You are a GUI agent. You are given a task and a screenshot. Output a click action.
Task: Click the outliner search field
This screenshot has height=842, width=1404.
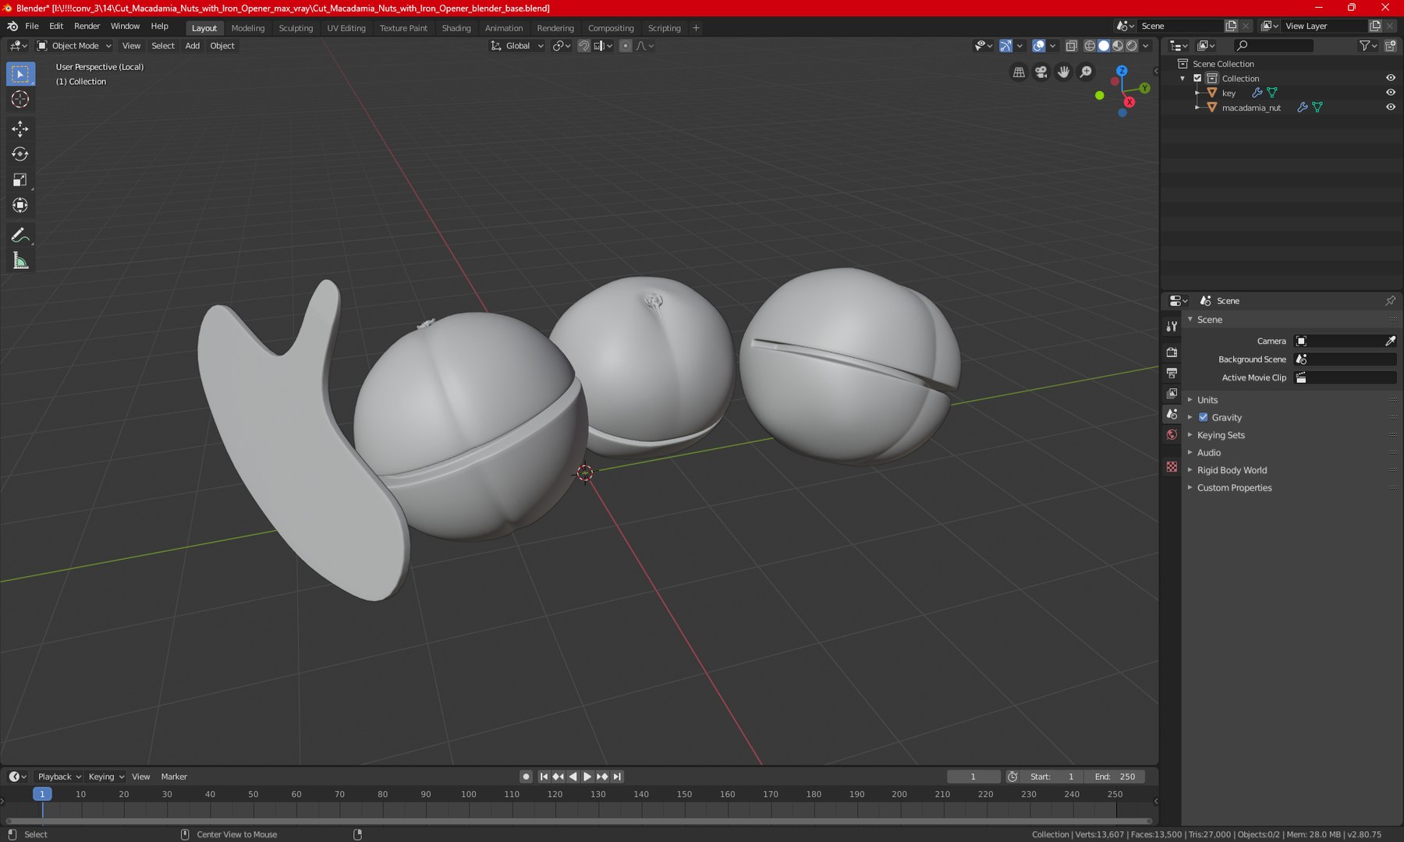pos(1274,46)
